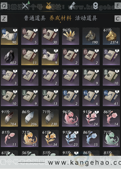Select the 影 book item with 2
121x169 pixels.
click(71, 97)
